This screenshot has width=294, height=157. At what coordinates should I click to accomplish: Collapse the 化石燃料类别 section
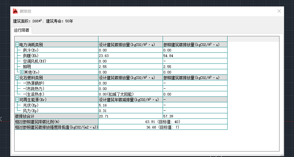[17, 78]
